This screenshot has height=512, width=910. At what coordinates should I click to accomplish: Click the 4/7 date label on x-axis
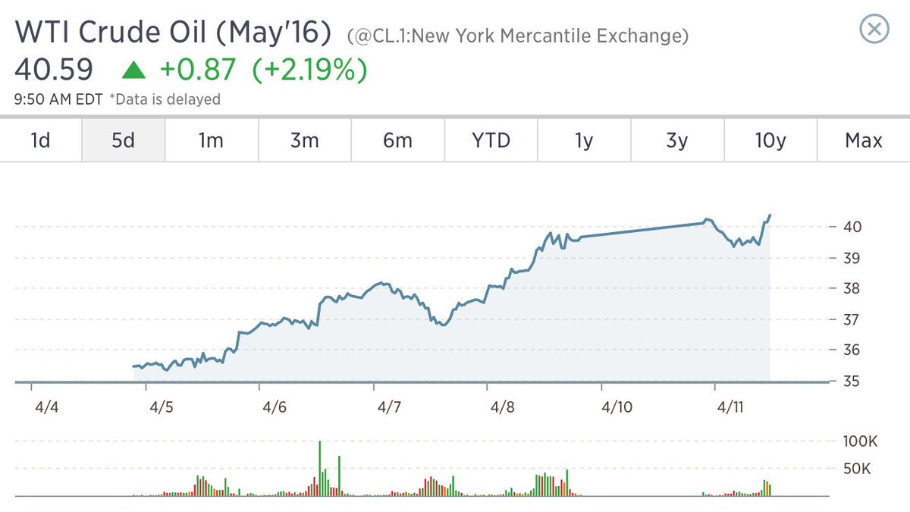389,407
